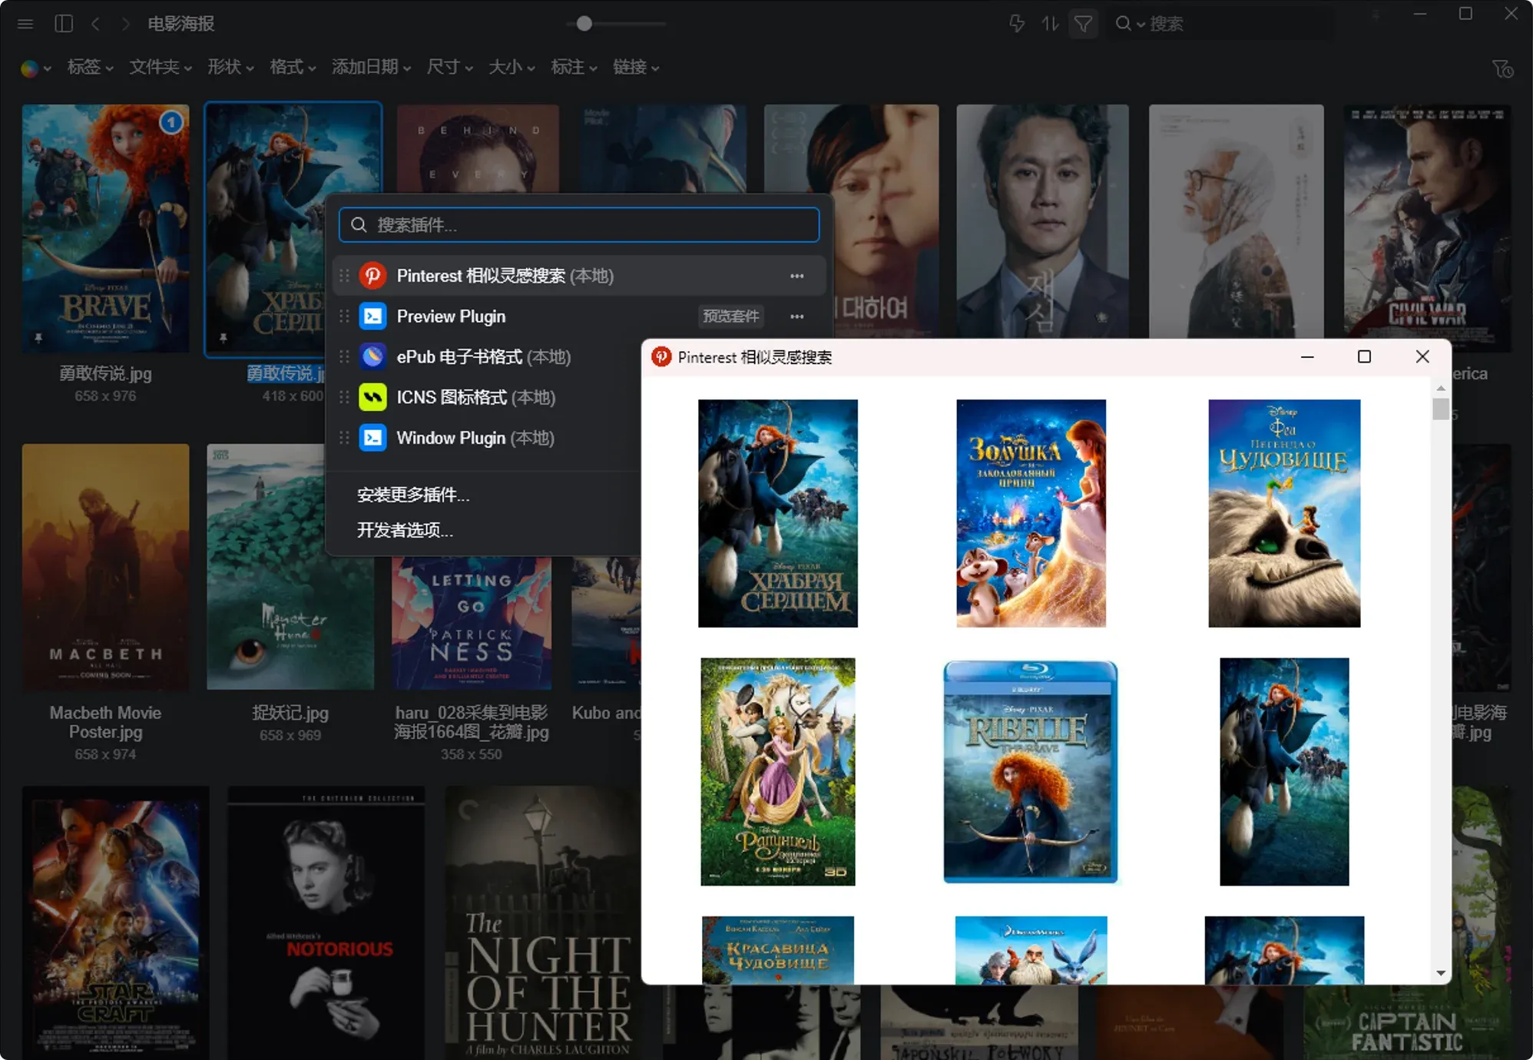Click 安装更多插件...
1533x1060 pixels.
click(x=413, y=495)
